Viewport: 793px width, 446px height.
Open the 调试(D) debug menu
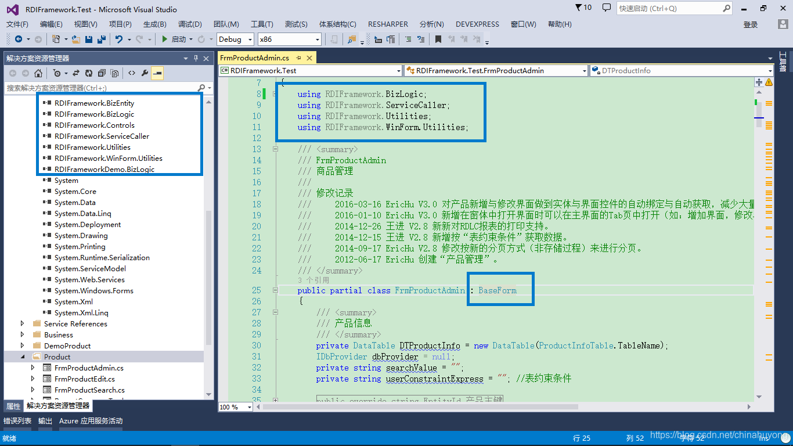190,24
